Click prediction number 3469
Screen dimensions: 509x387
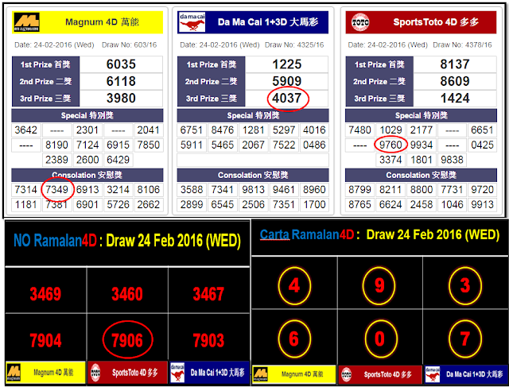point(46,294)
